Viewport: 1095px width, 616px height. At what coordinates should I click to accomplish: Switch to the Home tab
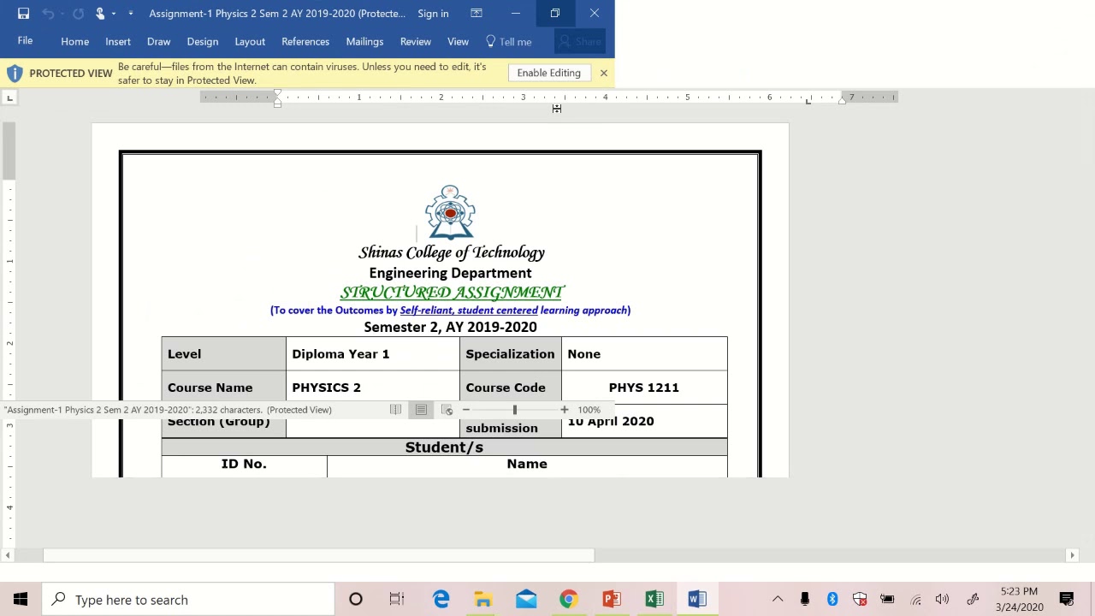coord(74,42)
